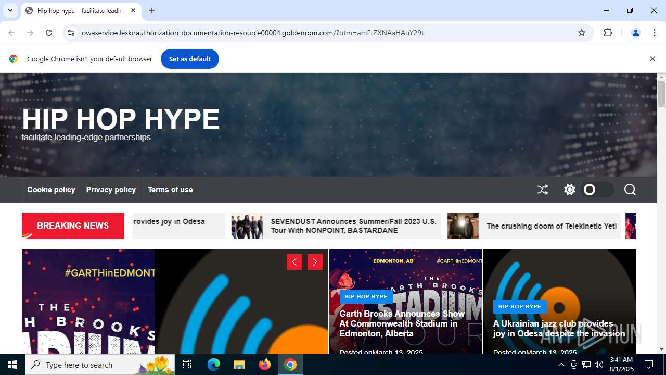This screenshot has height=375, width=666.
Task: Open the Terms of use menu item
Action: coord(170,190)
